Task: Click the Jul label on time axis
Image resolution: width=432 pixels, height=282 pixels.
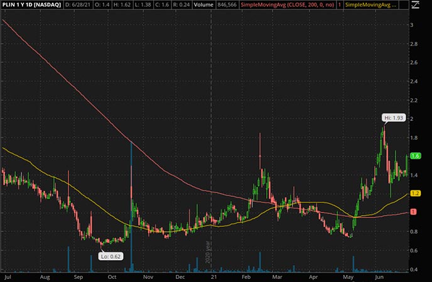Action: pos(8,277)
